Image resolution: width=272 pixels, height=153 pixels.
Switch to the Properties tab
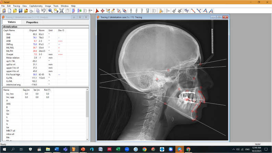tap(32, 22)
